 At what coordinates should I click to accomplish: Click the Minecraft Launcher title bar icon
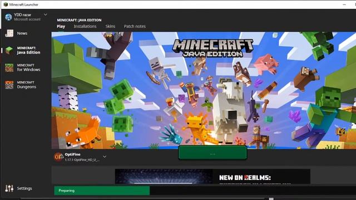pyautogui.click(x=6, y=4)
